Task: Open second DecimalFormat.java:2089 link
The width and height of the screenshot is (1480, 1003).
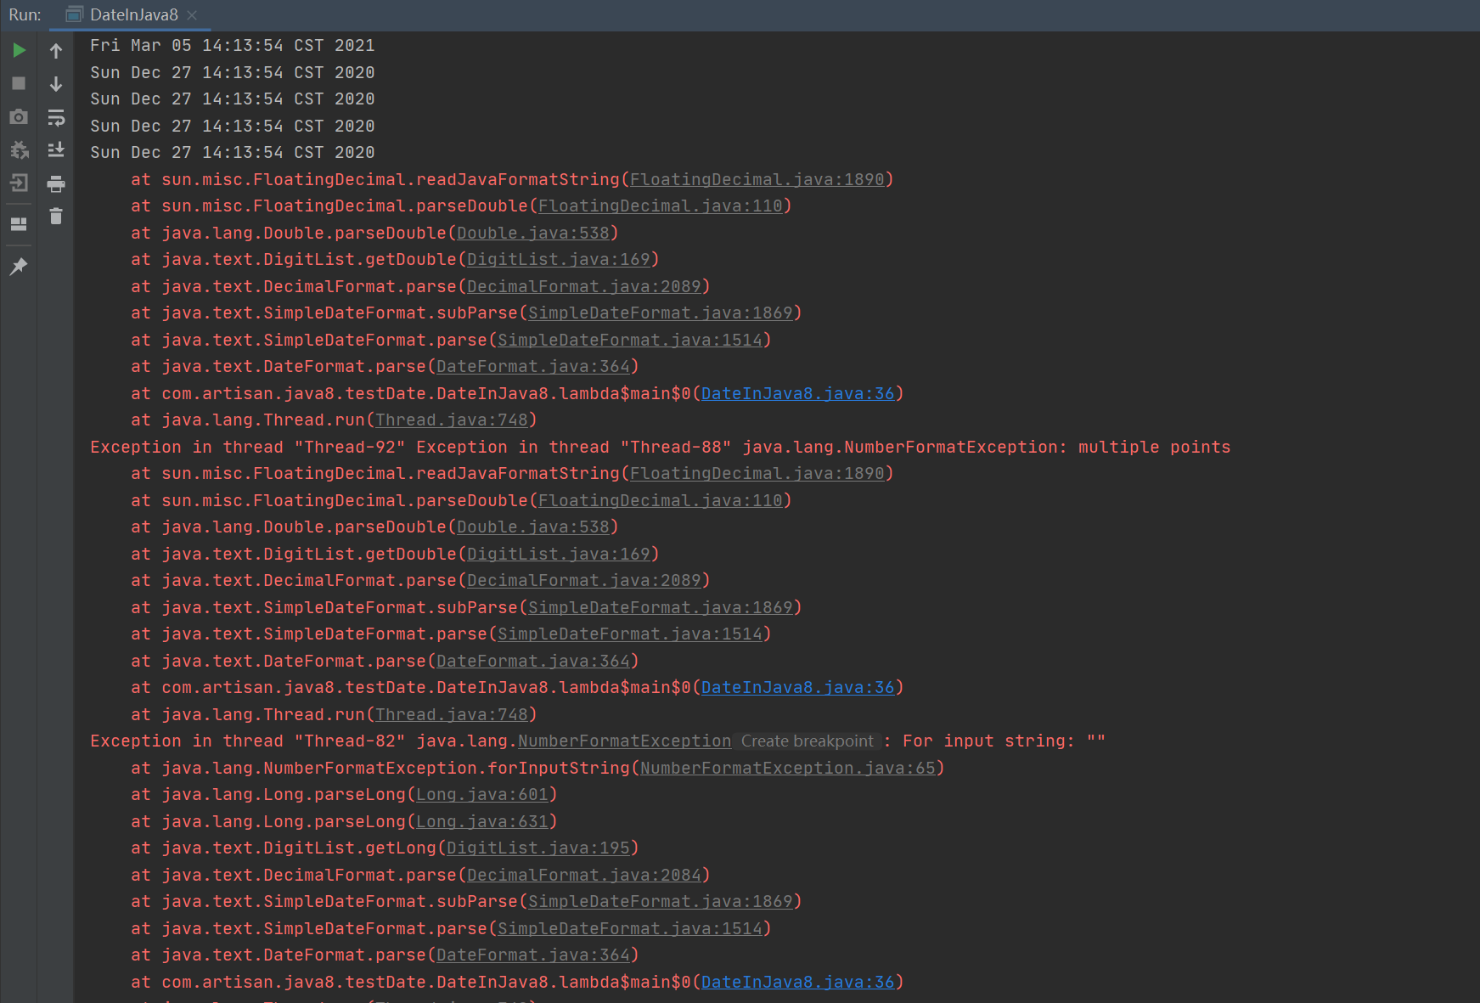Action: point(583,580)
